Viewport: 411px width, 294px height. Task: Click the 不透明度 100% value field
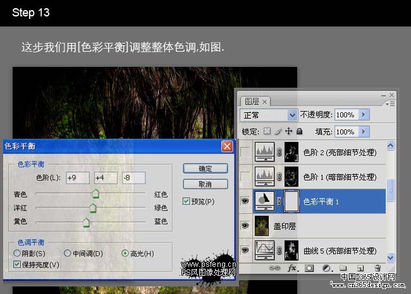[347, 115]
